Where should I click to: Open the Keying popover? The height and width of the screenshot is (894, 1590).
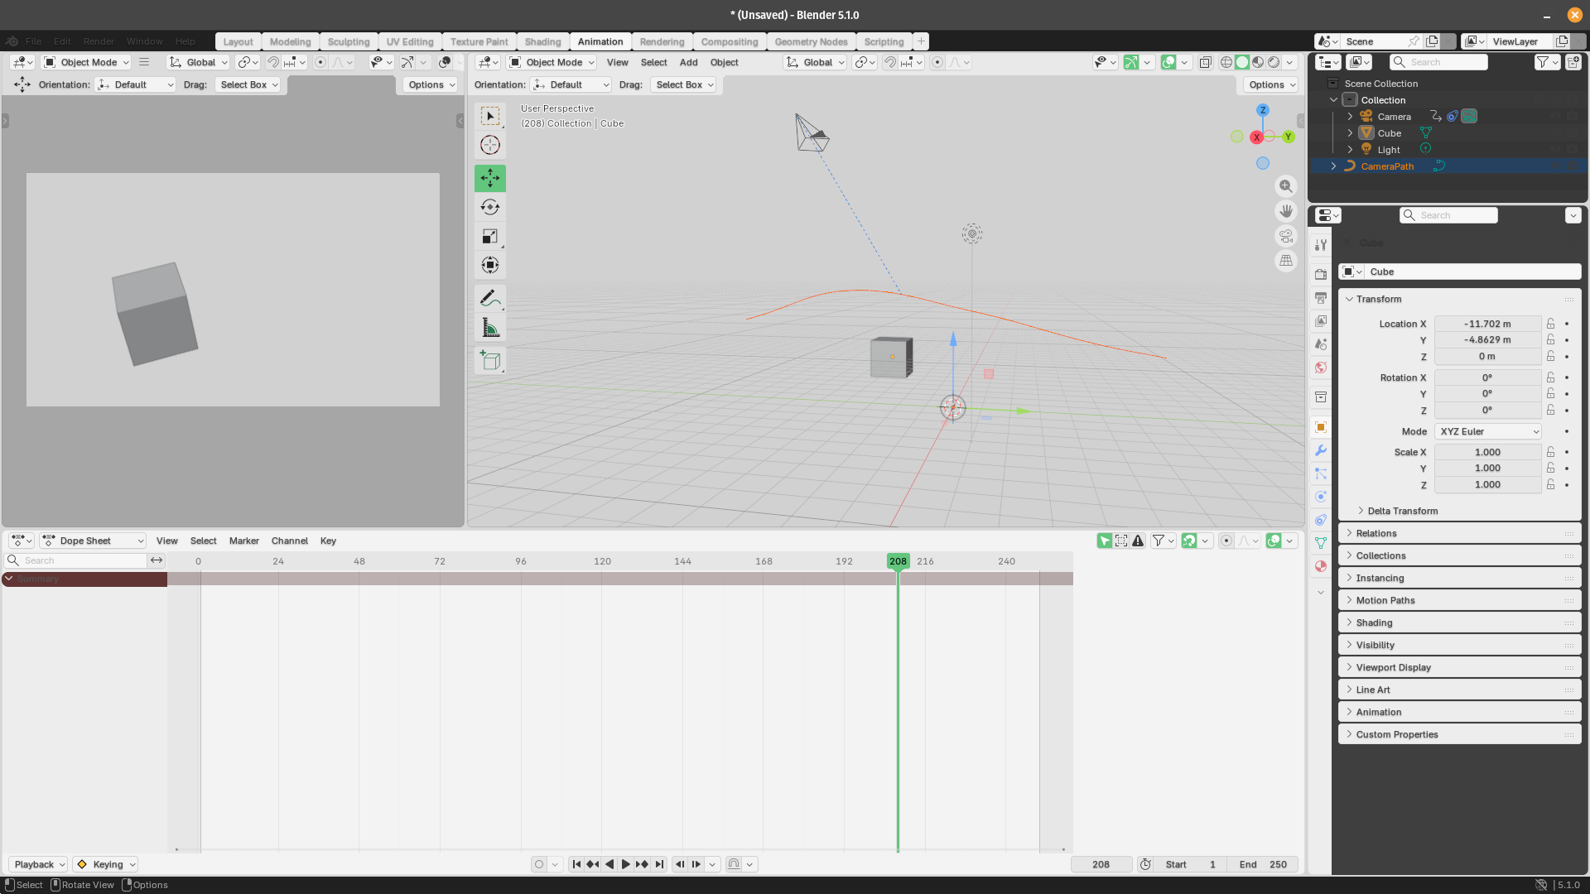[x=106, y=864]
